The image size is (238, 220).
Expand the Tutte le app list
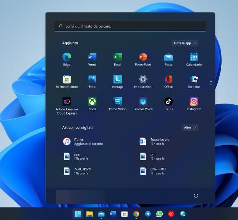coord(185,43)
